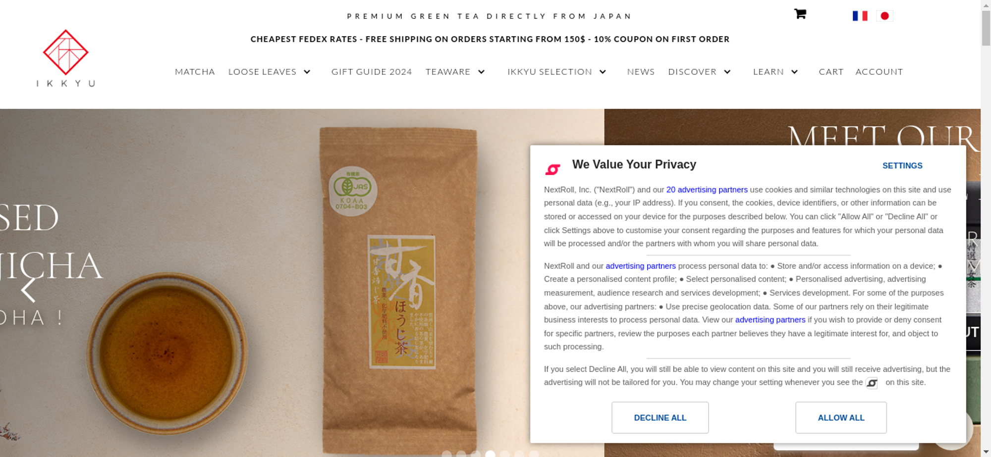Screen dimensions: 991x457
Task: Go to previous slide arrow
Action: pyautogui.click(x=28, y=289)
